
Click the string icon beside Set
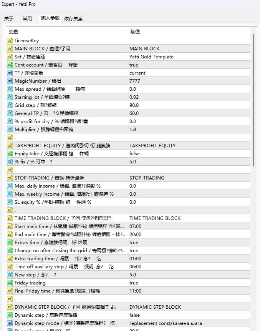10,57
